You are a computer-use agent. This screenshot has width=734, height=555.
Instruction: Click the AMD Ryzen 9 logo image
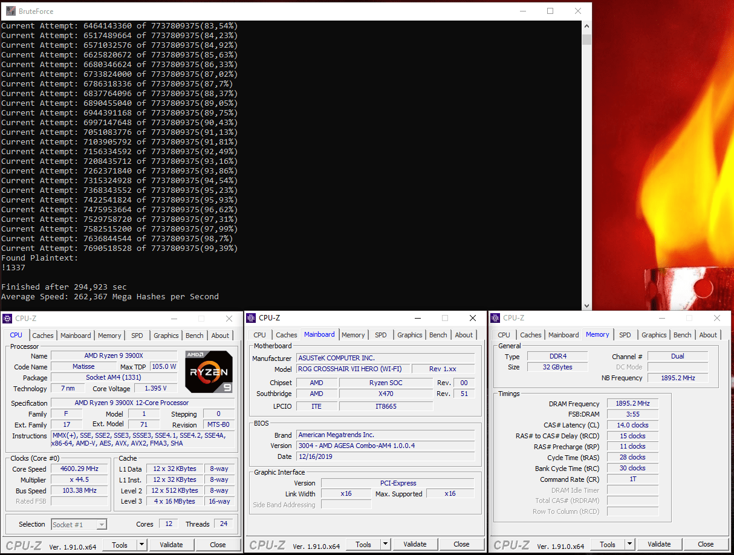click(209, 371)
